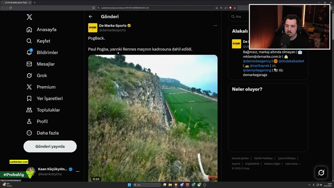334x188 pixels.
Task: Open Profil page
Action: point(37,121)
